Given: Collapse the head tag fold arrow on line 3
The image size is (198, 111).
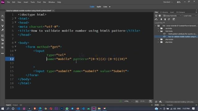Looking at the screenshot, I should 15,23.
